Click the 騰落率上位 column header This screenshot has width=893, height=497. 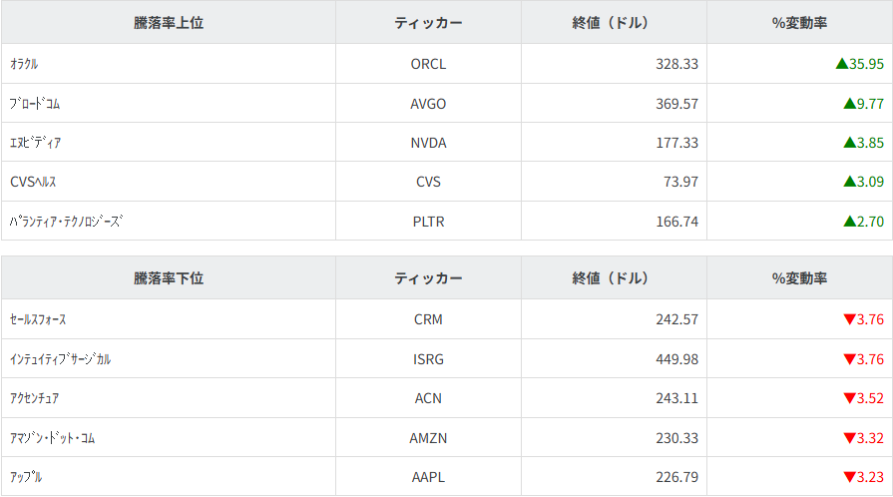point(169,22)
